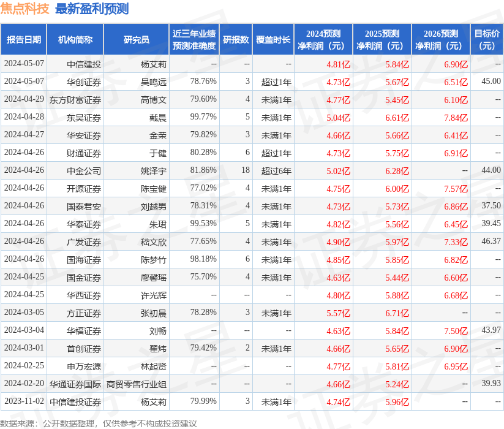The image size is (504, 429).
Task: Click institution name 中信建投 in first row
Action: pyautogui.click(x=84, y=64)
